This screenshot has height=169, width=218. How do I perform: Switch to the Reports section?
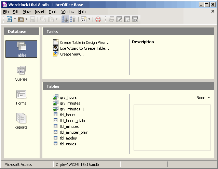coord(21,121)
